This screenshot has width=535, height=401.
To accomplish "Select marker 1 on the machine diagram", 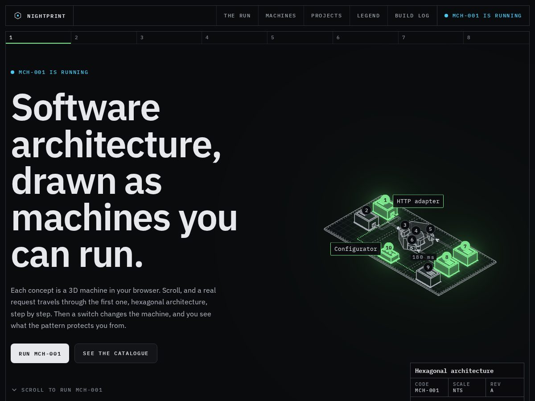I will (385, 200).
